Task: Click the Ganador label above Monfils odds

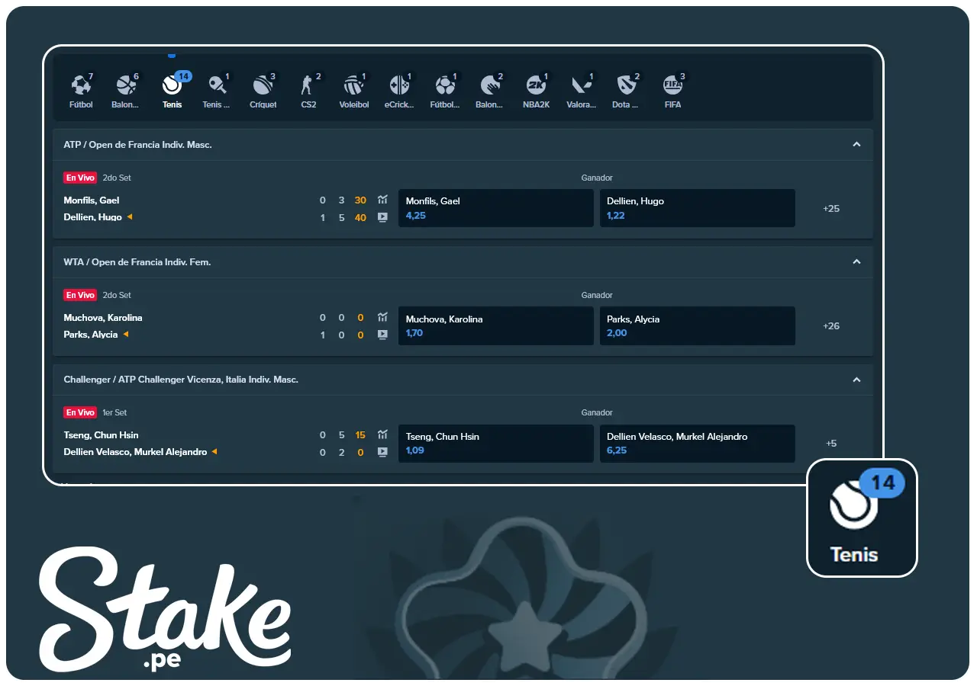Action: pyautogui.click(x=597, y=178)
